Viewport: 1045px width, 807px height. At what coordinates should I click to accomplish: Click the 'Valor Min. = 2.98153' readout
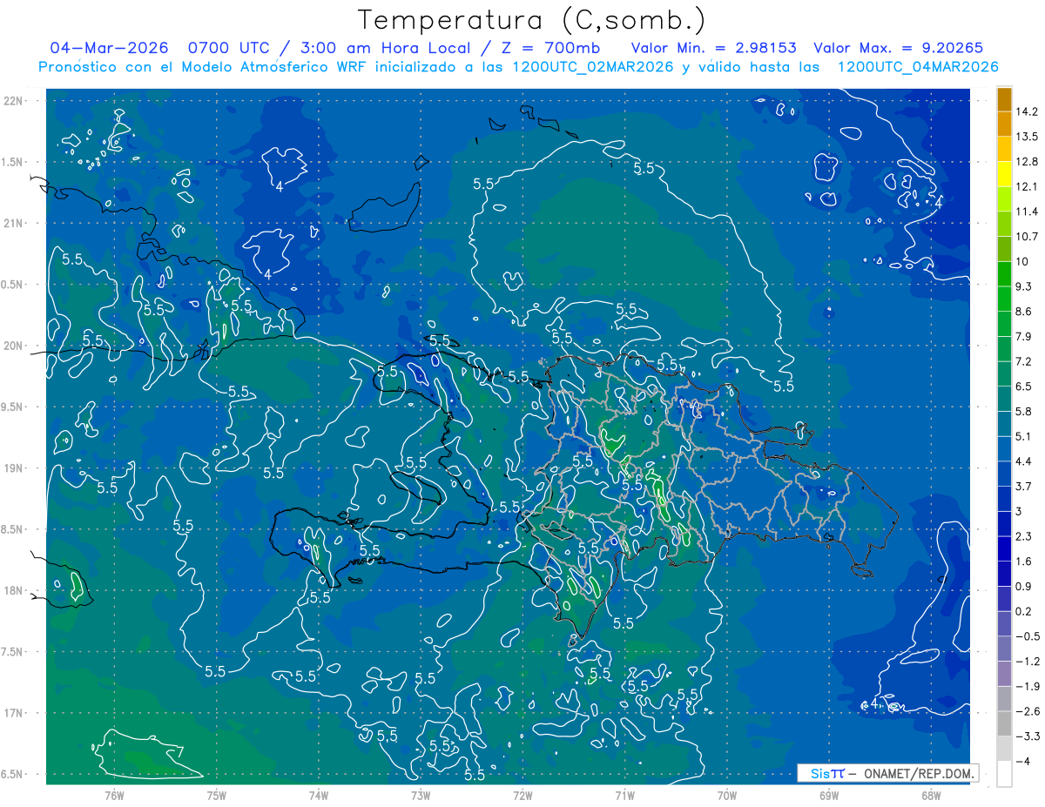(x=714, y=48)
